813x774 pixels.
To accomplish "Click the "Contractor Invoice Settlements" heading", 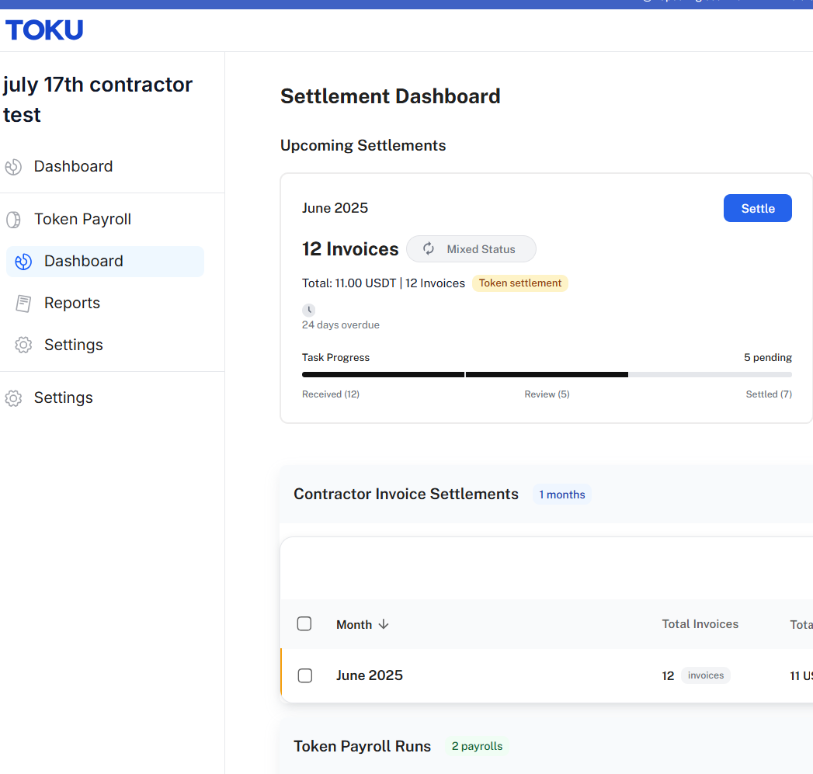I will pos(406,494).
